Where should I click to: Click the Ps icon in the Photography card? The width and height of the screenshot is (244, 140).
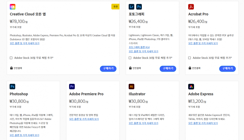click(x=139, y=7)
